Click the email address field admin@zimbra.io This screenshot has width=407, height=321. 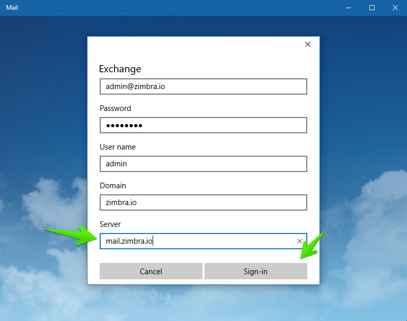pos(203,86)
